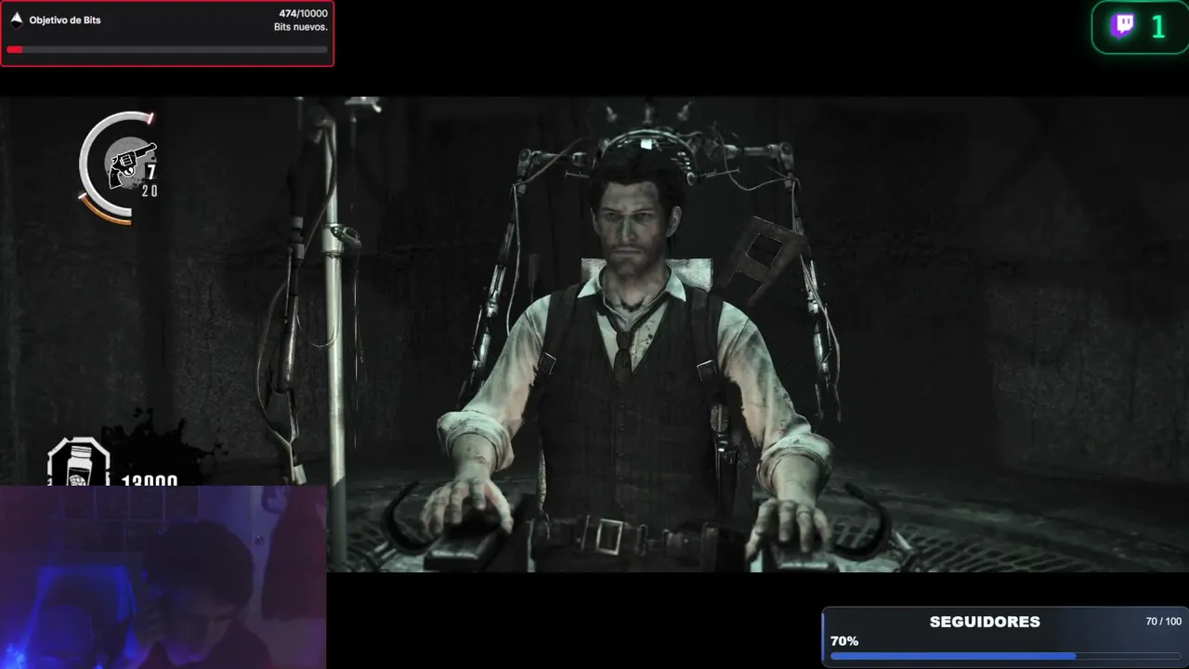
Task: Click the green "1" beside the Twitch logo
Action: pyautogui.click(x=1158, y=27)
